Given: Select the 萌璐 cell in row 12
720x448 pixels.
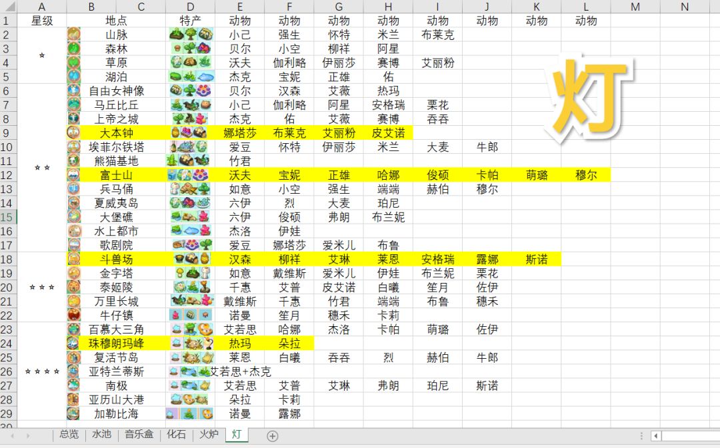Looking at the screenshot, I should [536, 175].
